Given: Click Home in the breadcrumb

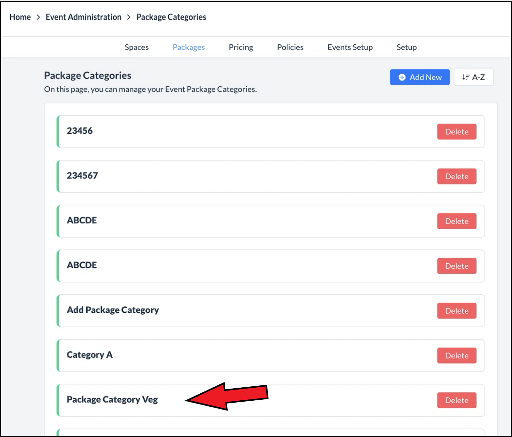Looking at the screenshot, I should pos(20,17).
